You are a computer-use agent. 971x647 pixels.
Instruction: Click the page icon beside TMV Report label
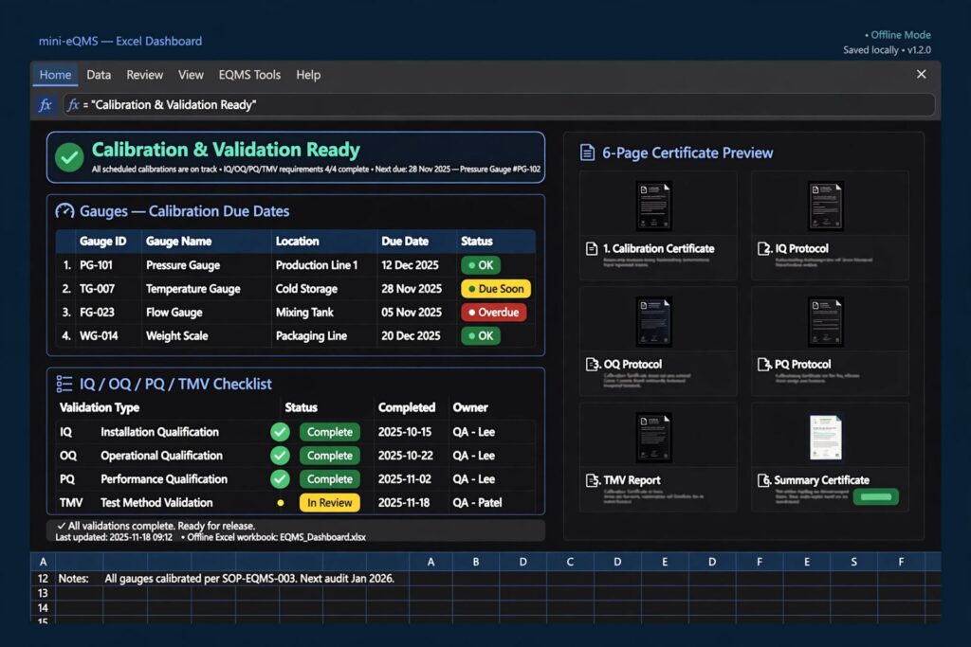(x=592, y=480)
